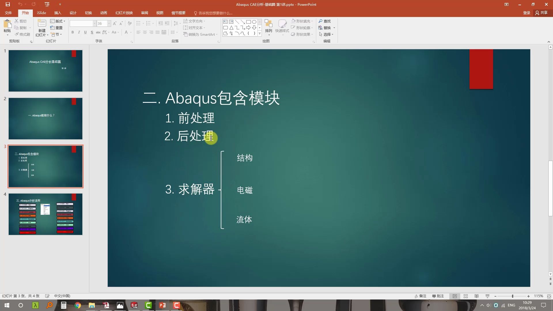
Task: Fit slide to current window icon
Action: pos(549,296)
